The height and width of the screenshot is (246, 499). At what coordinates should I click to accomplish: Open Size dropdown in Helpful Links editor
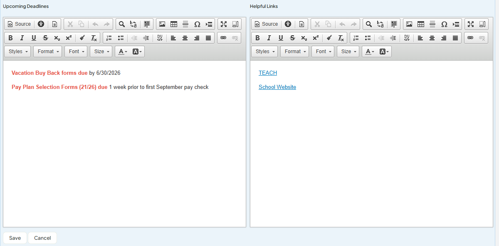click(x=348, y=52)
